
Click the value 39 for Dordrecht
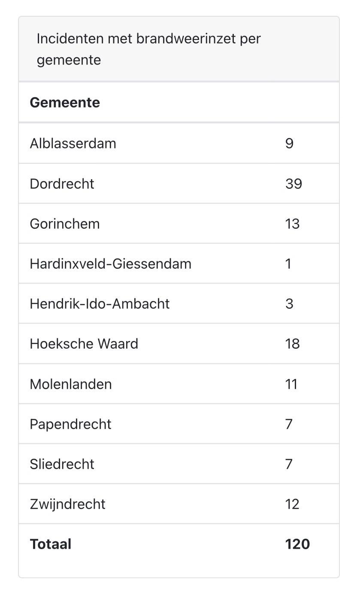[293, 184]
